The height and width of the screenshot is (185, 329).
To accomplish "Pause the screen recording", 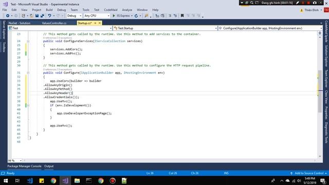I will pyautogui.click(x=303, y=3).
